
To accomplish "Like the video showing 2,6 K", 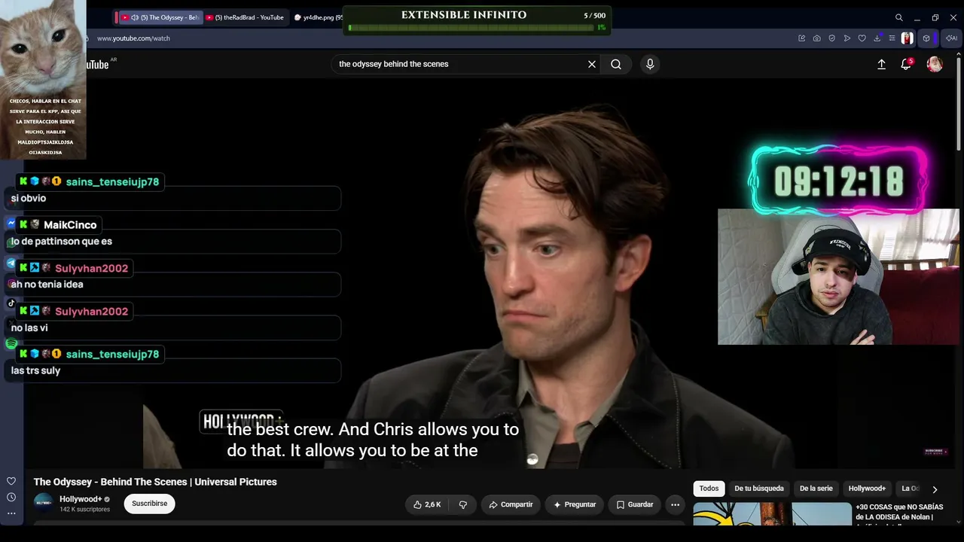I will [427, 504].
